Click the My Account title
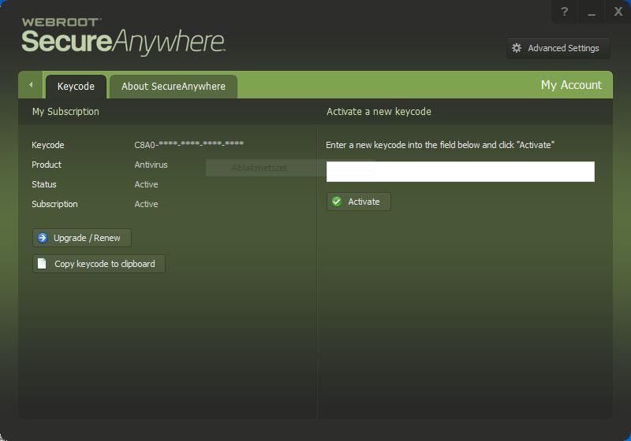The image size is (631, 441). pos(571,85)
